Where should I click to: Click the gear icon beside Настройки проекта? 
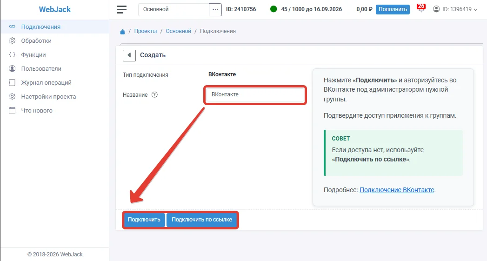pos(12,97)
